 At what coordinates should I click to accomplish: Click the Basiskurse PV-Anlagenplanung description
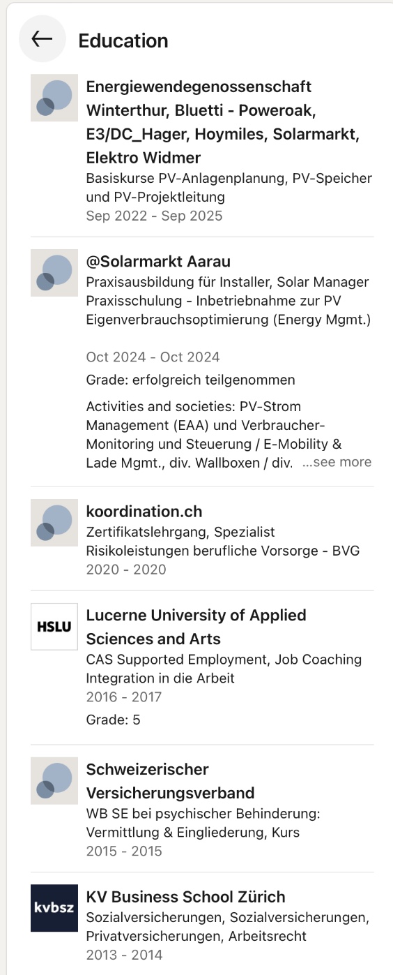click(x=229, y=188)
